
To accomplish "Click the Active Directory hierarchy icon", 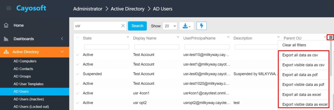I will 6,52.
